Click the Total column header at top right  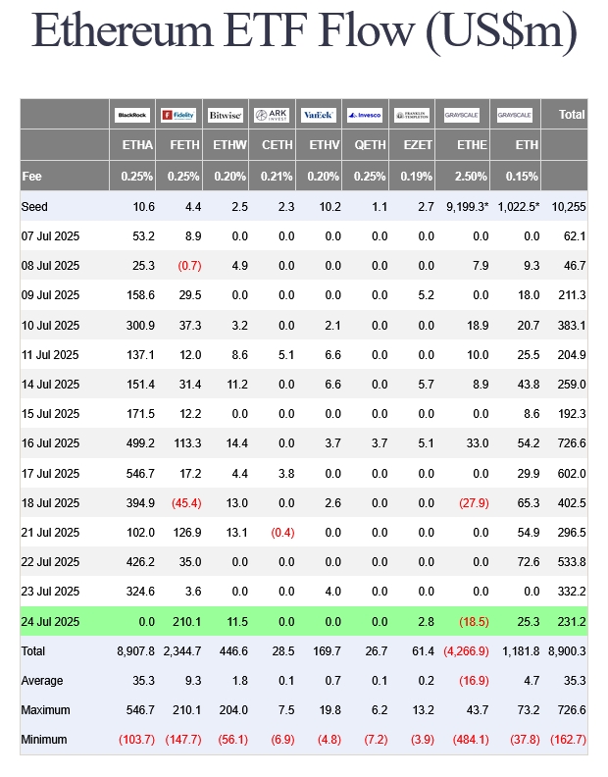coord(572,115)
